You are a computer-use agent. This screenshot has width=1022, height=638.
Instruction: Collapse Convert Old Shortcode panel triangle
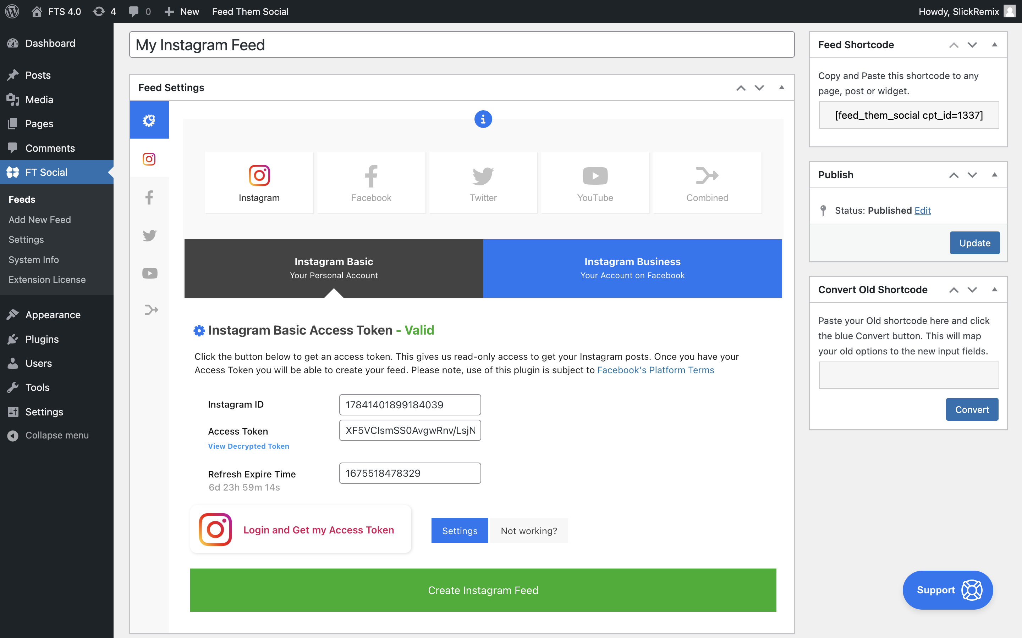click(x=995, y=289)
